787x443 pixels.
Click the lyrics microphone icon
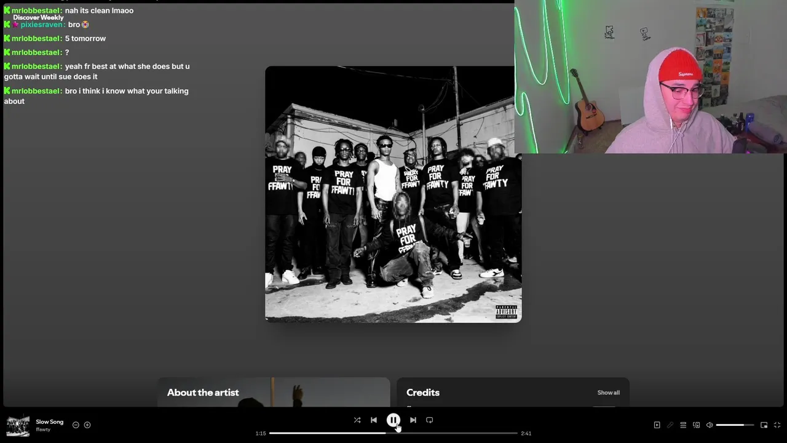[670, 425]
